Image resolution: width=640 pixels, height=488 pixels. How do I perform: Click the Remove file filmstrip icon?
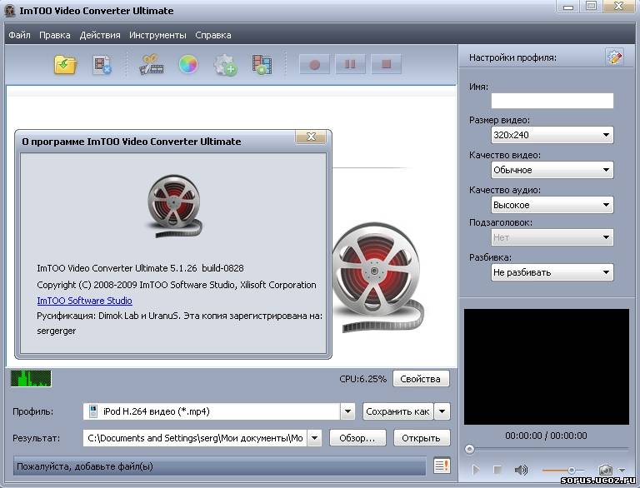click(x=102, y=65)
